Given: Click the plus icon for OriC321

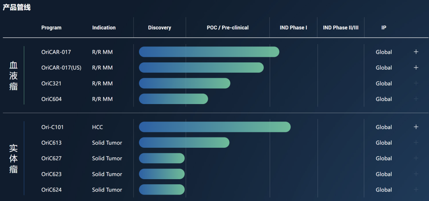Looking at the screenshot, I should [x=416, y=83].
